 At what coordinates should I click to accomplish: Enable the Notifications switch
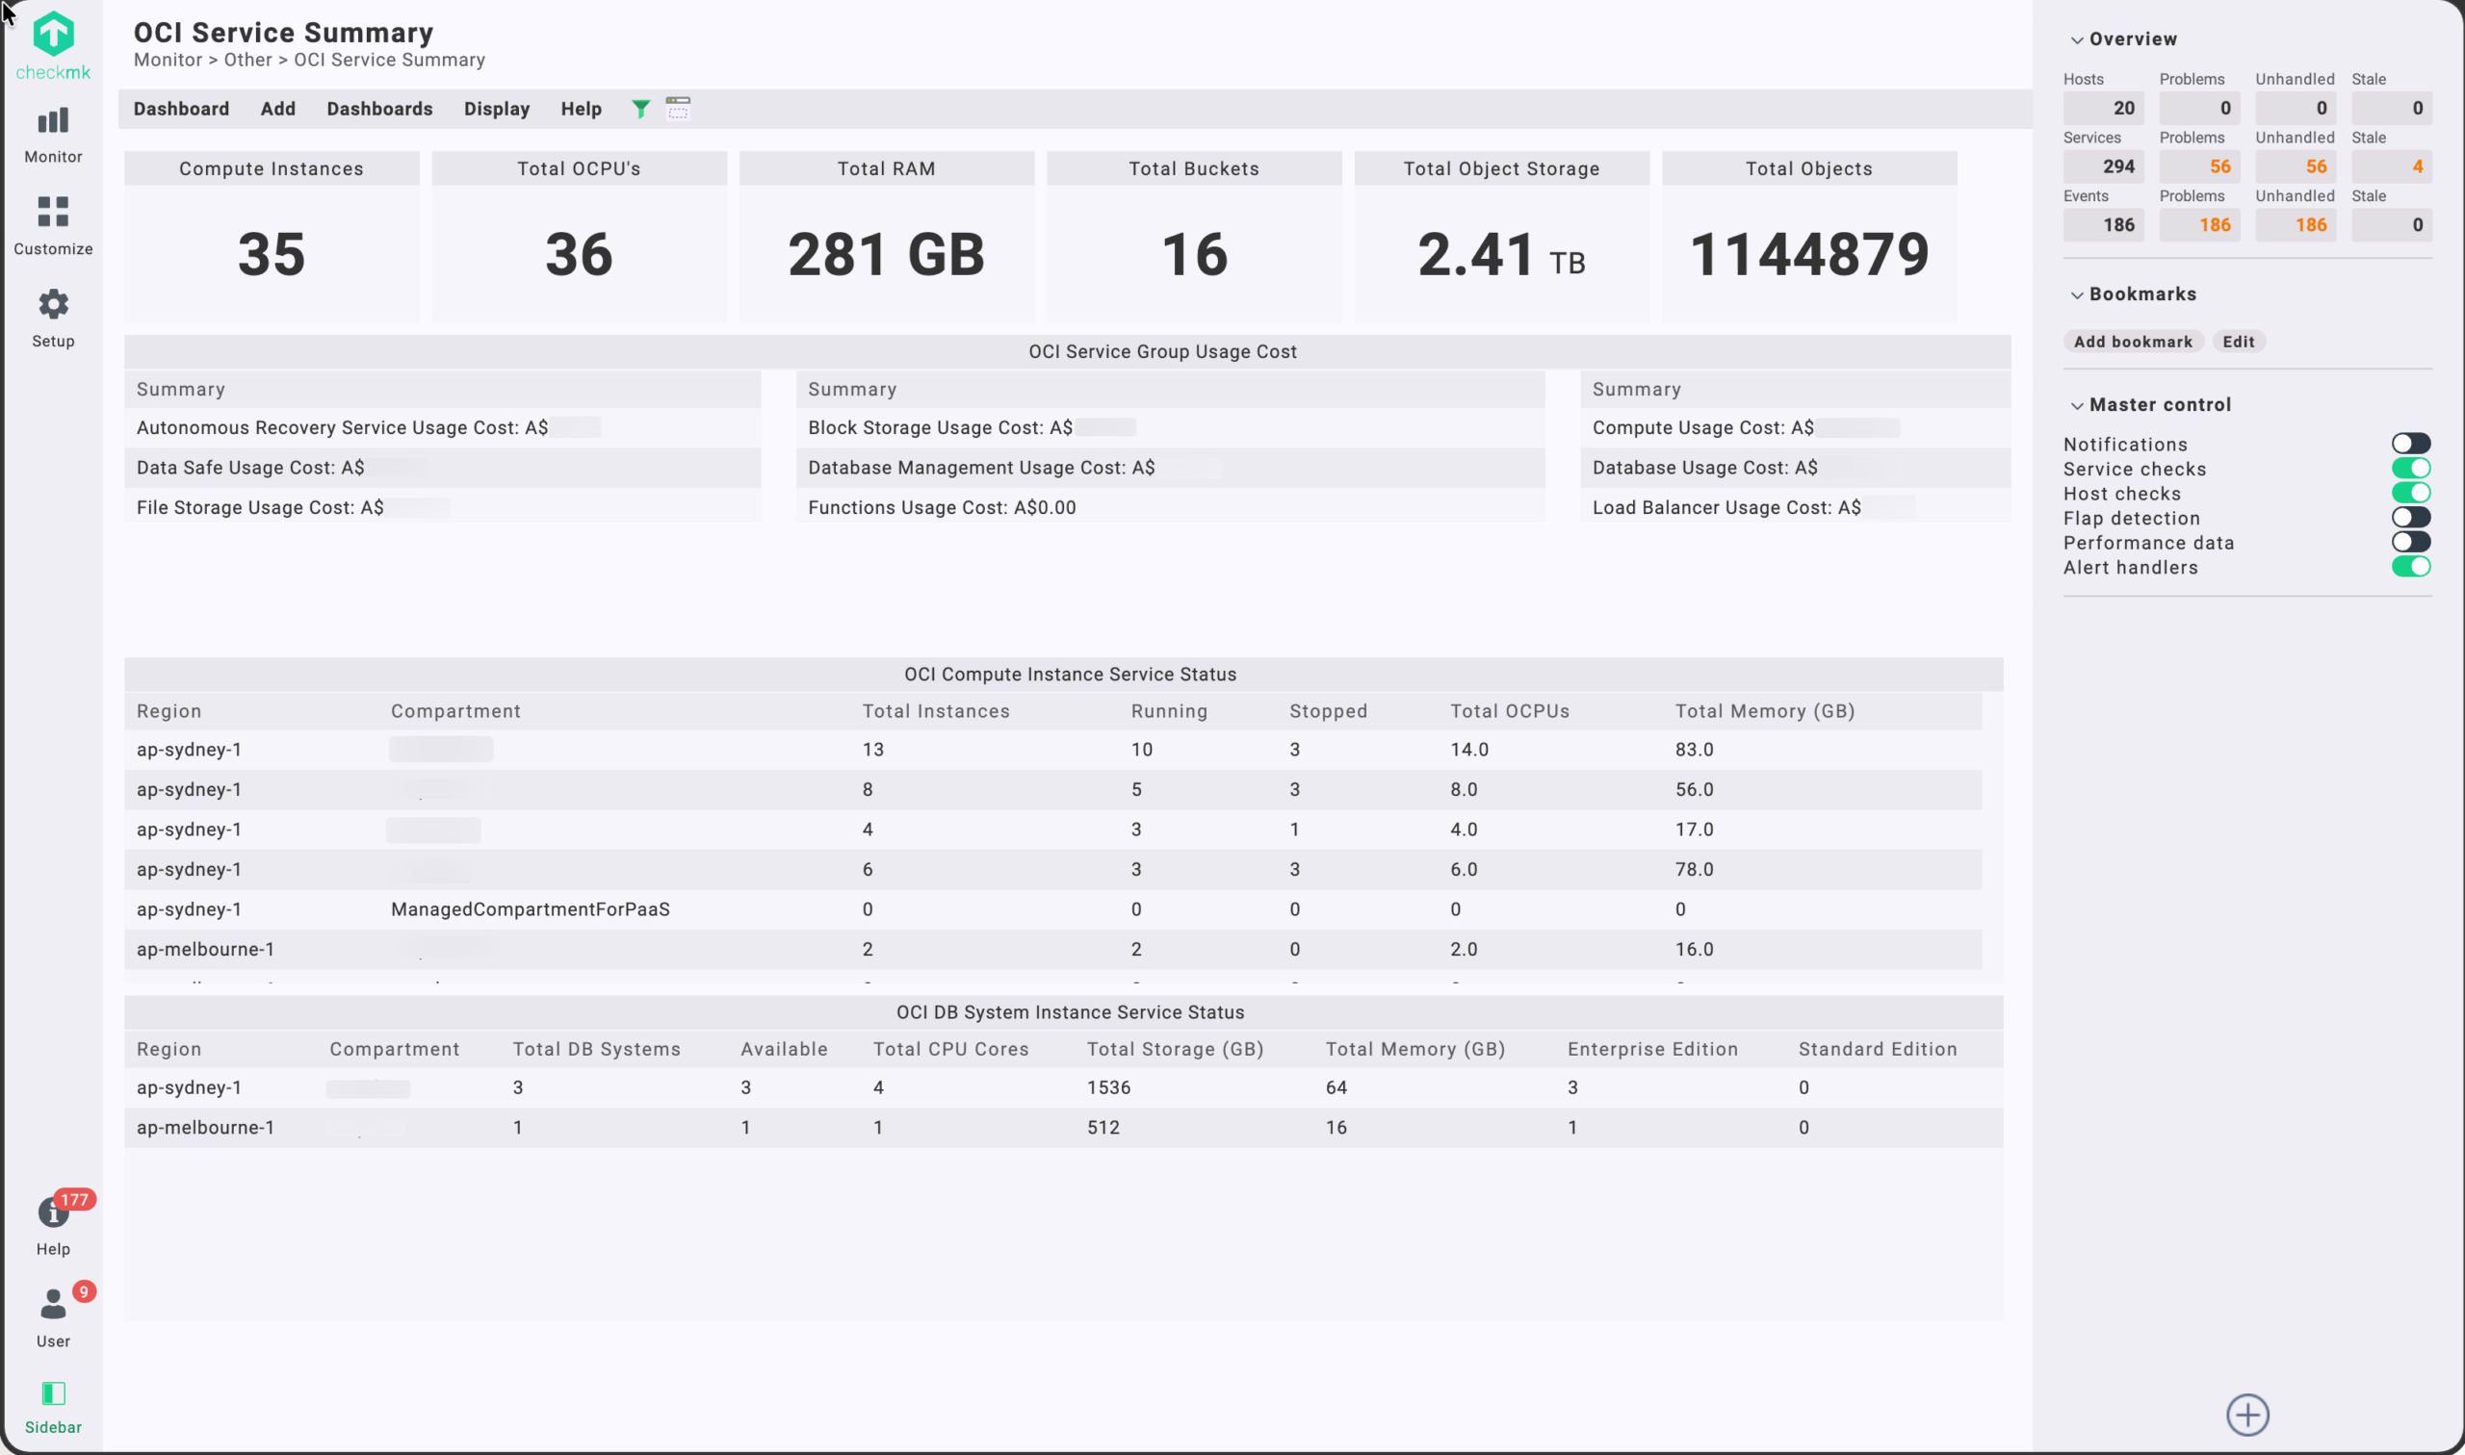2409,445
